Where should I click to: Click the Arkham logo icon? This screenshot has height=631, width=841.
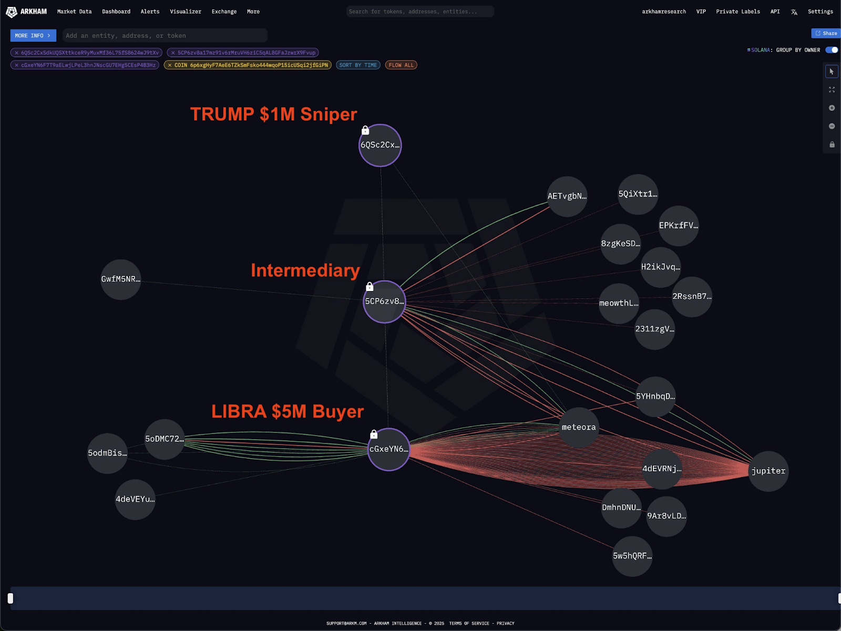[11, 12]
